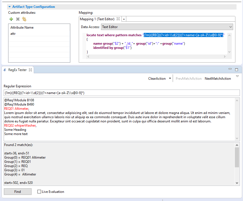Open the RegEx Tester view menu triangle
Image resolution: width=243 pixels, height=201 pixels.
pos(237,76)
